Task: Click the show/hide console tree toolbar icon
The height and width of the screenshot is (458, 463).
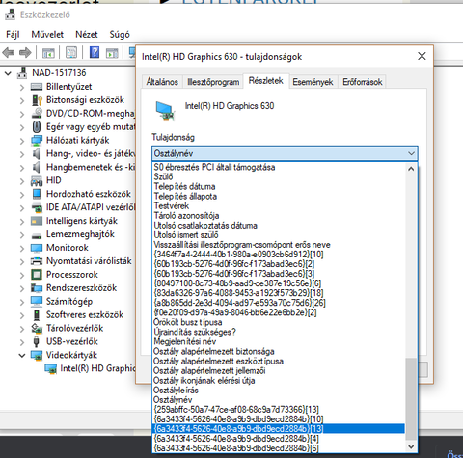Action: [x=48, y=52]
